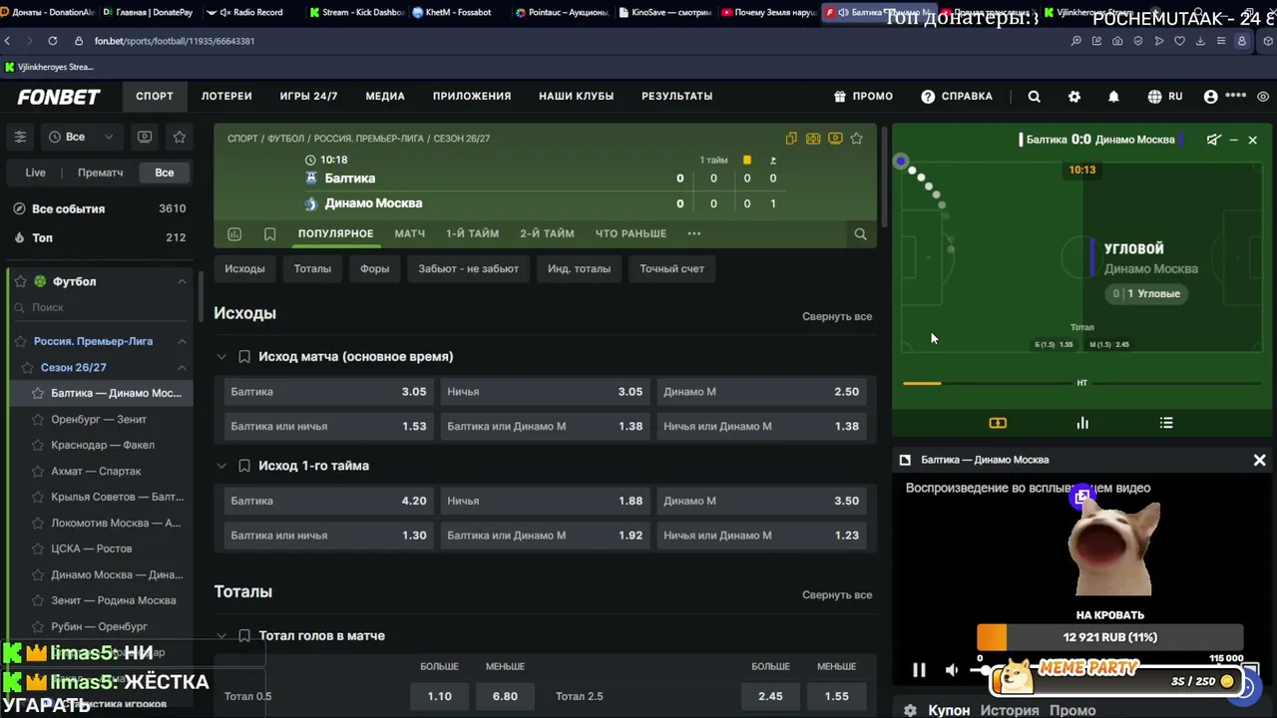
Task: Select the 'Тоталы' market filter chip
Action: 312,268
